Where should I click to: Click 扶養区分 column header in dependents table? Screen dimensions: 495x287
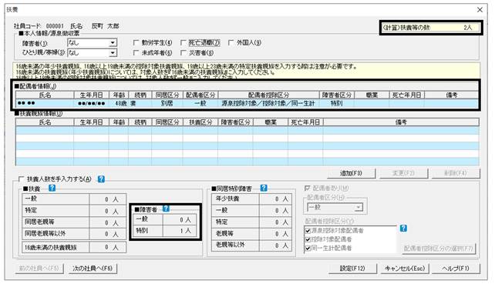(x=200, y=122)
